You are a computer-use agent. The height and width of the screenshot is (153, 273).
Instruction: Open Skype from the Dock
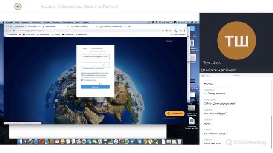click(x=139, y=142)
